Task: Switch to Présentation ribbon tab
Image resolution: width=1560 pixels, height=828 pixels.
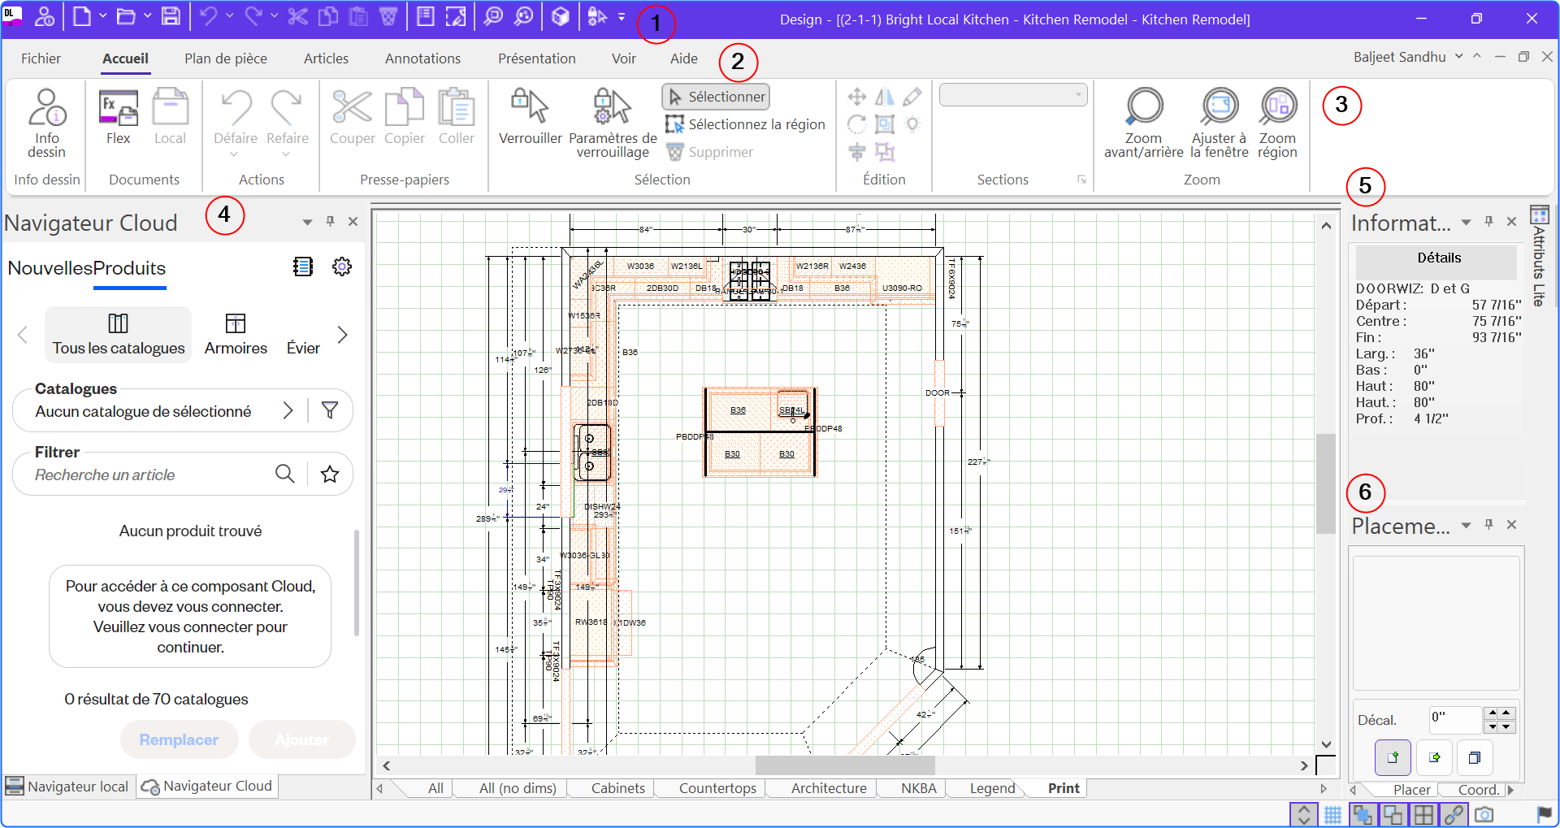Action: (536, 59)
